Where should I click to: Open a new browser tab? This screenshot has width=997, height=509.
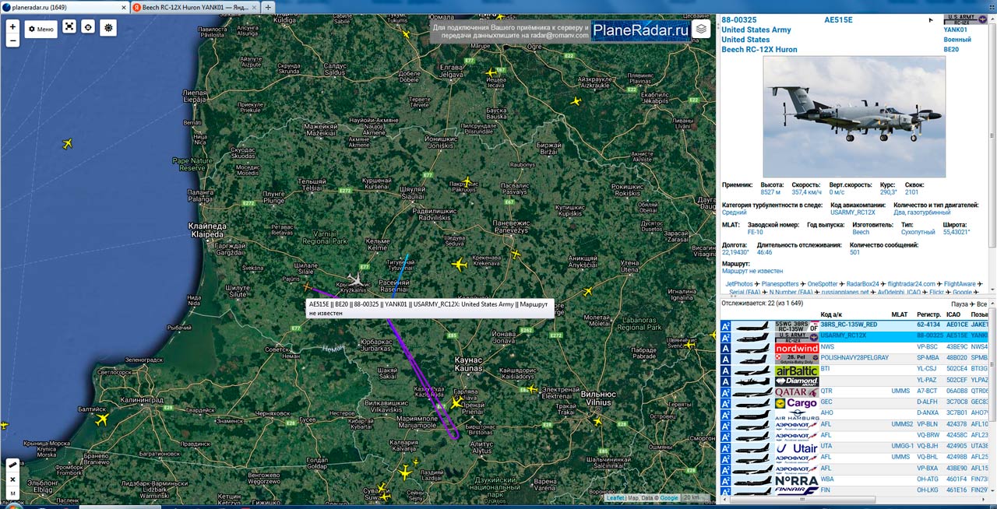(269, 7)
